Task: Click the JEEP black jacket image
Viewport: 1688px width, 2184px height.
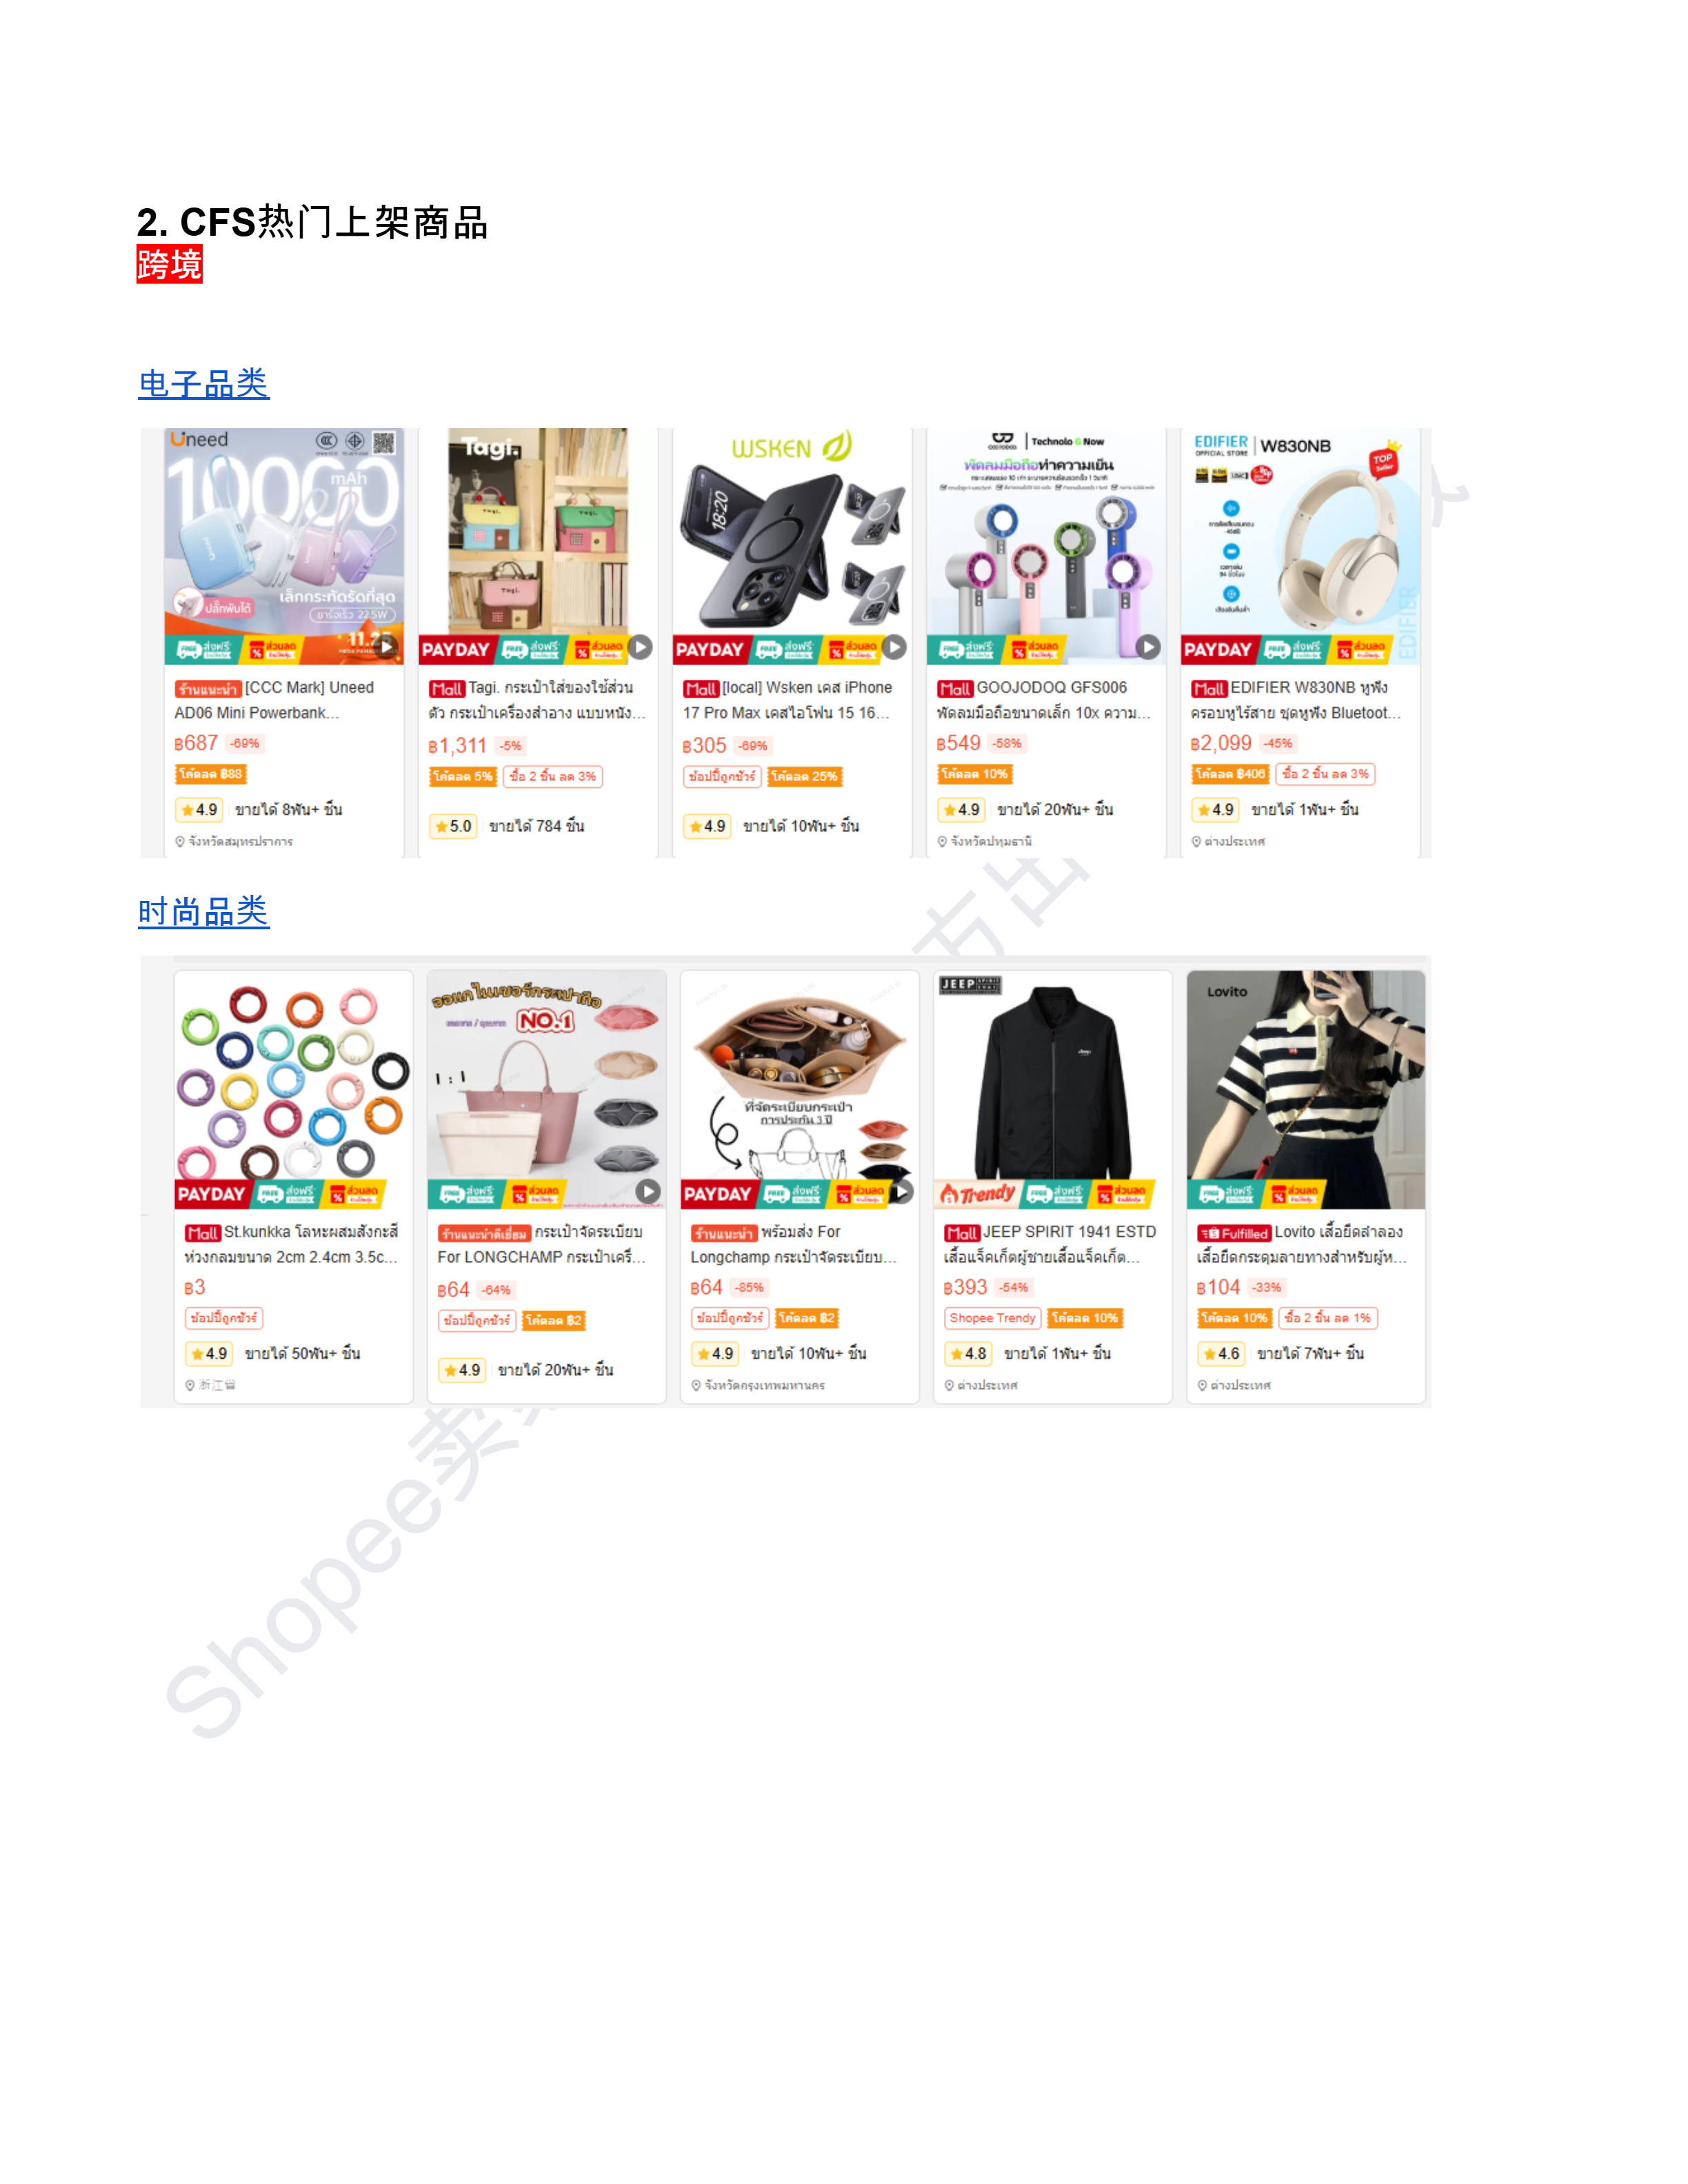Action: click(1053, 1089)
